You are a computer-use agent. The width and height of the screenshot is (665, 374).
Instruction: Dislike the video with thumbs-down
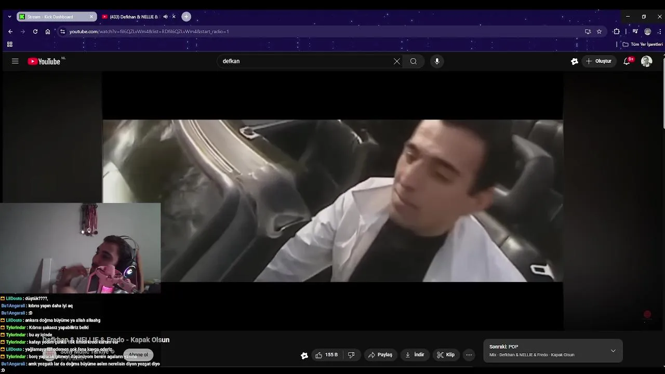351,355
